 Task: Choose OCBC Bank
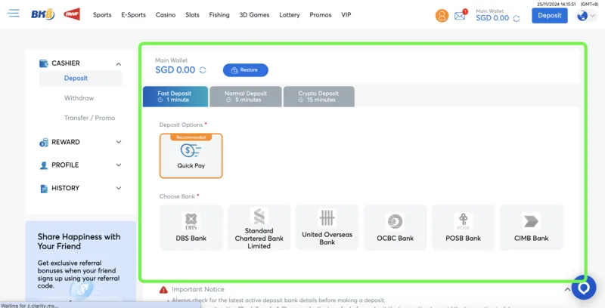[396, 227]
